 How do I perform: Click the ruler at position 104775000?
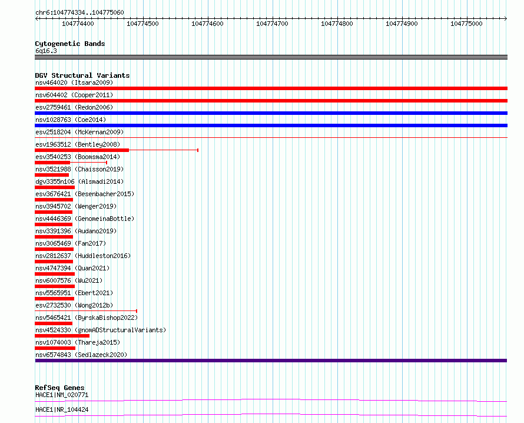tap(466, 24)
